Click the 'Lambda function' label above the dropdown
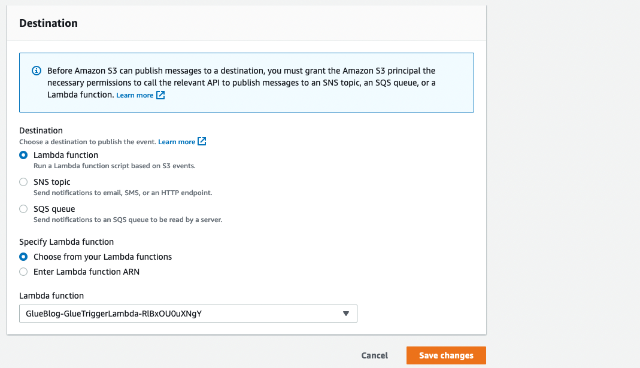This screenshot has height=368, width=640. (51, 296)
